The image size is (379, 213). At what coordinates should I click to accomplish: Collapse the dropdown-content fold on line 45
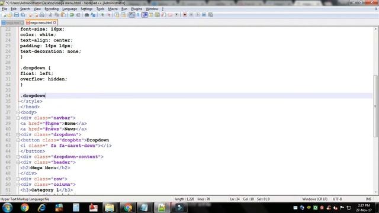(x=18, y=157)
